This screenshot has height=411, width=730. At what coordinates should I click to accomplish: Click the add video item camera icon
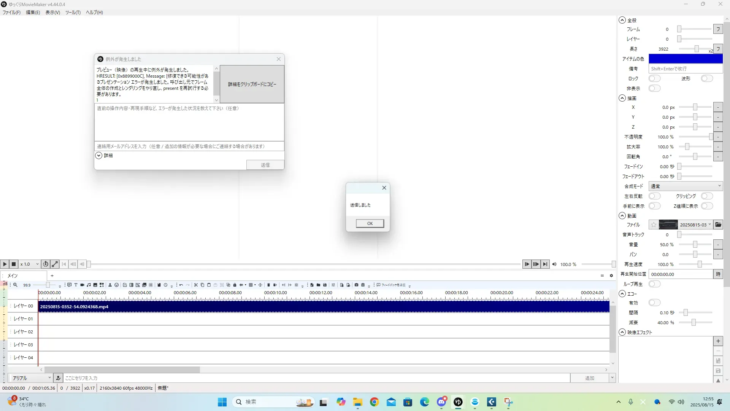pos(82,285)
